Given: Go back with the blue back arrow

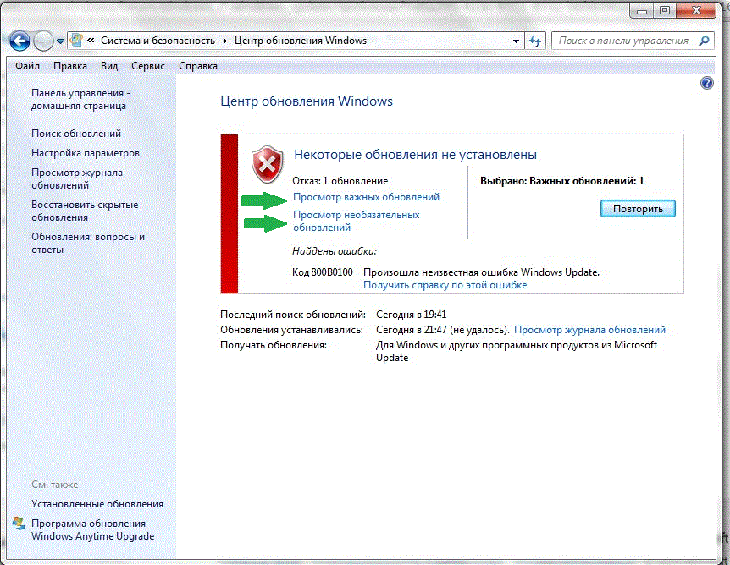Looking at the screenshot, I should (x=19, y=41).
